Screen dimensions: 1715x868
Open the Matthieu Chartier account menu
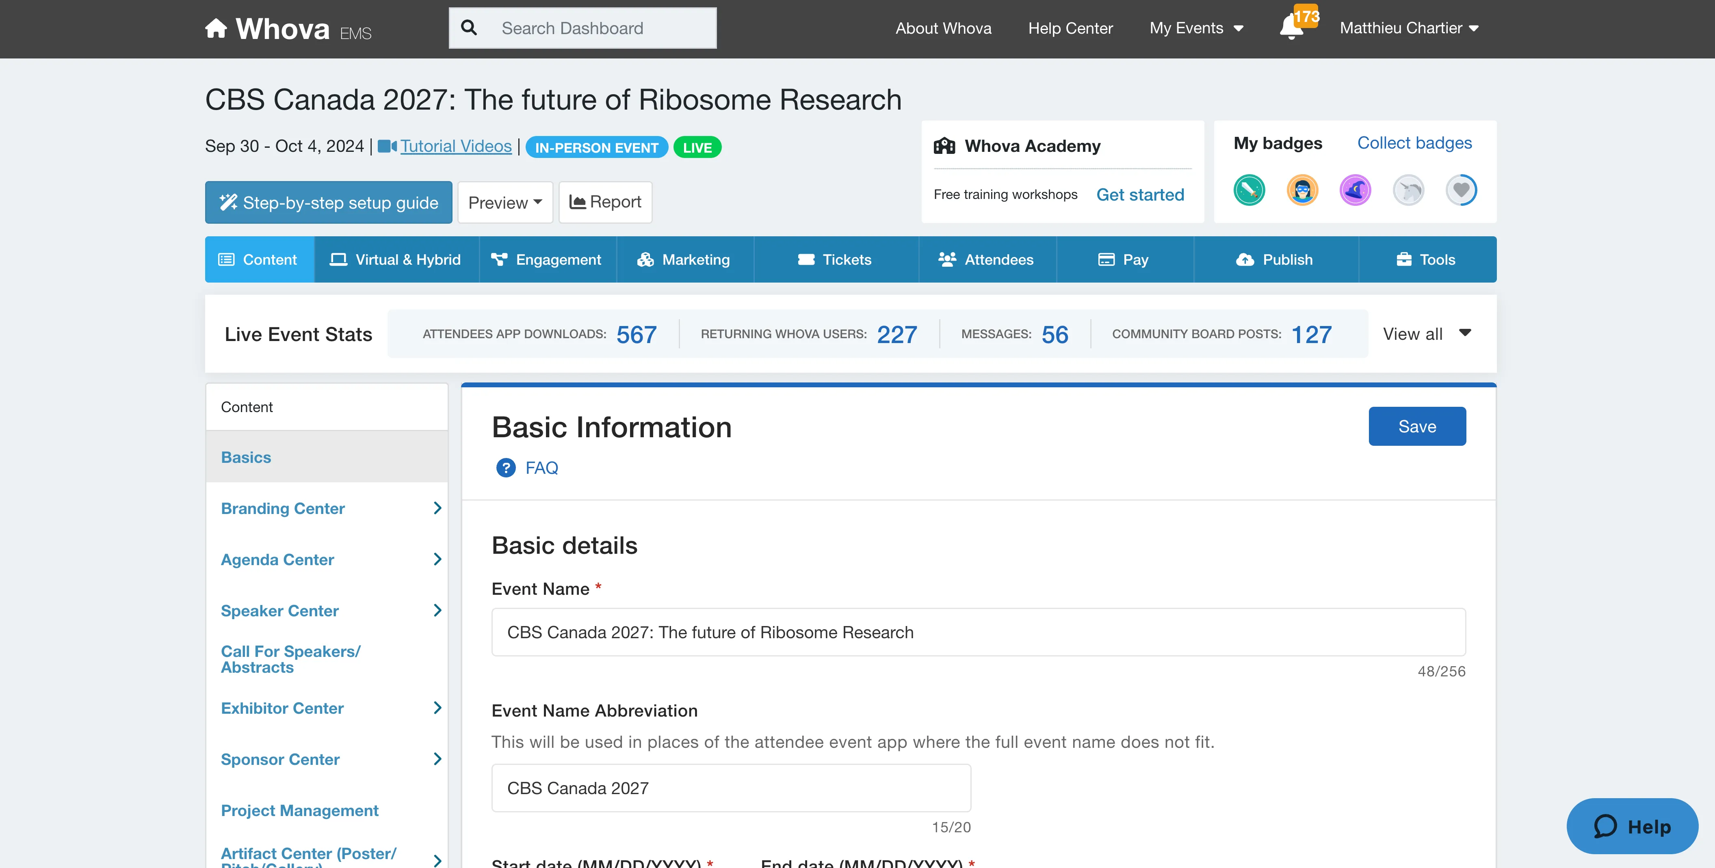pyautogui.click(x=1410, y=28)
